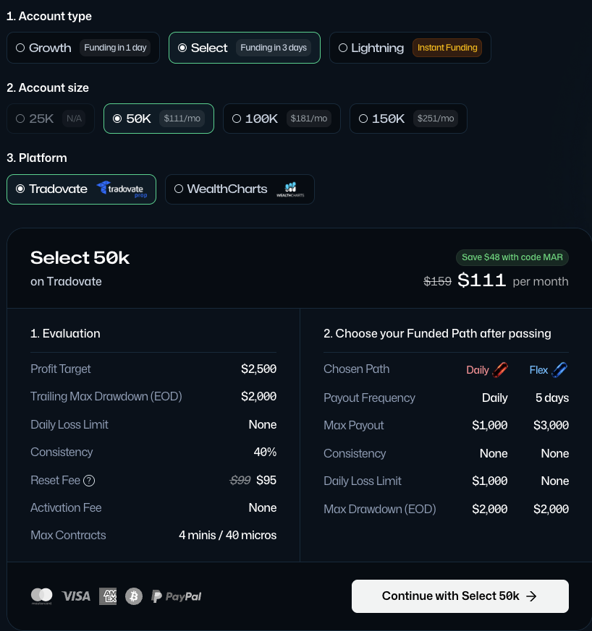
Task: Click the Instant Funding badge
Action: 447,48
